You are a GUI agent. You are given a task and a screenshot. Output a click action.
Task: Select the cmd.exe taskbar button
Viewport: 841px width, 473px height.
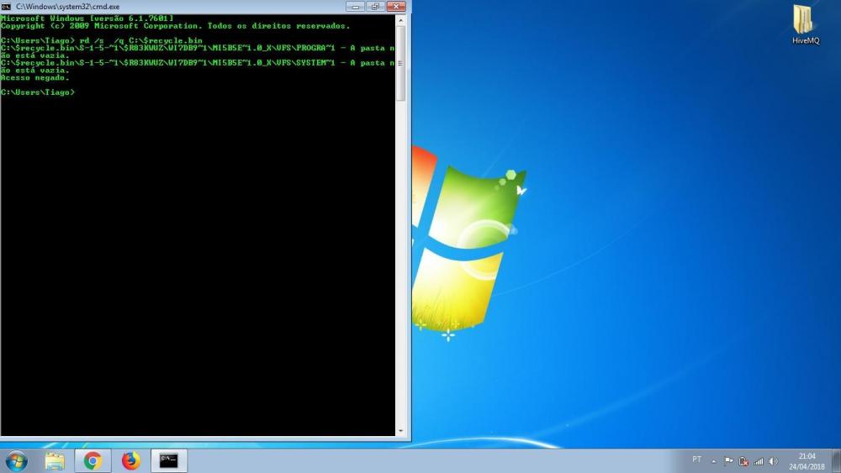pos(169,460)
